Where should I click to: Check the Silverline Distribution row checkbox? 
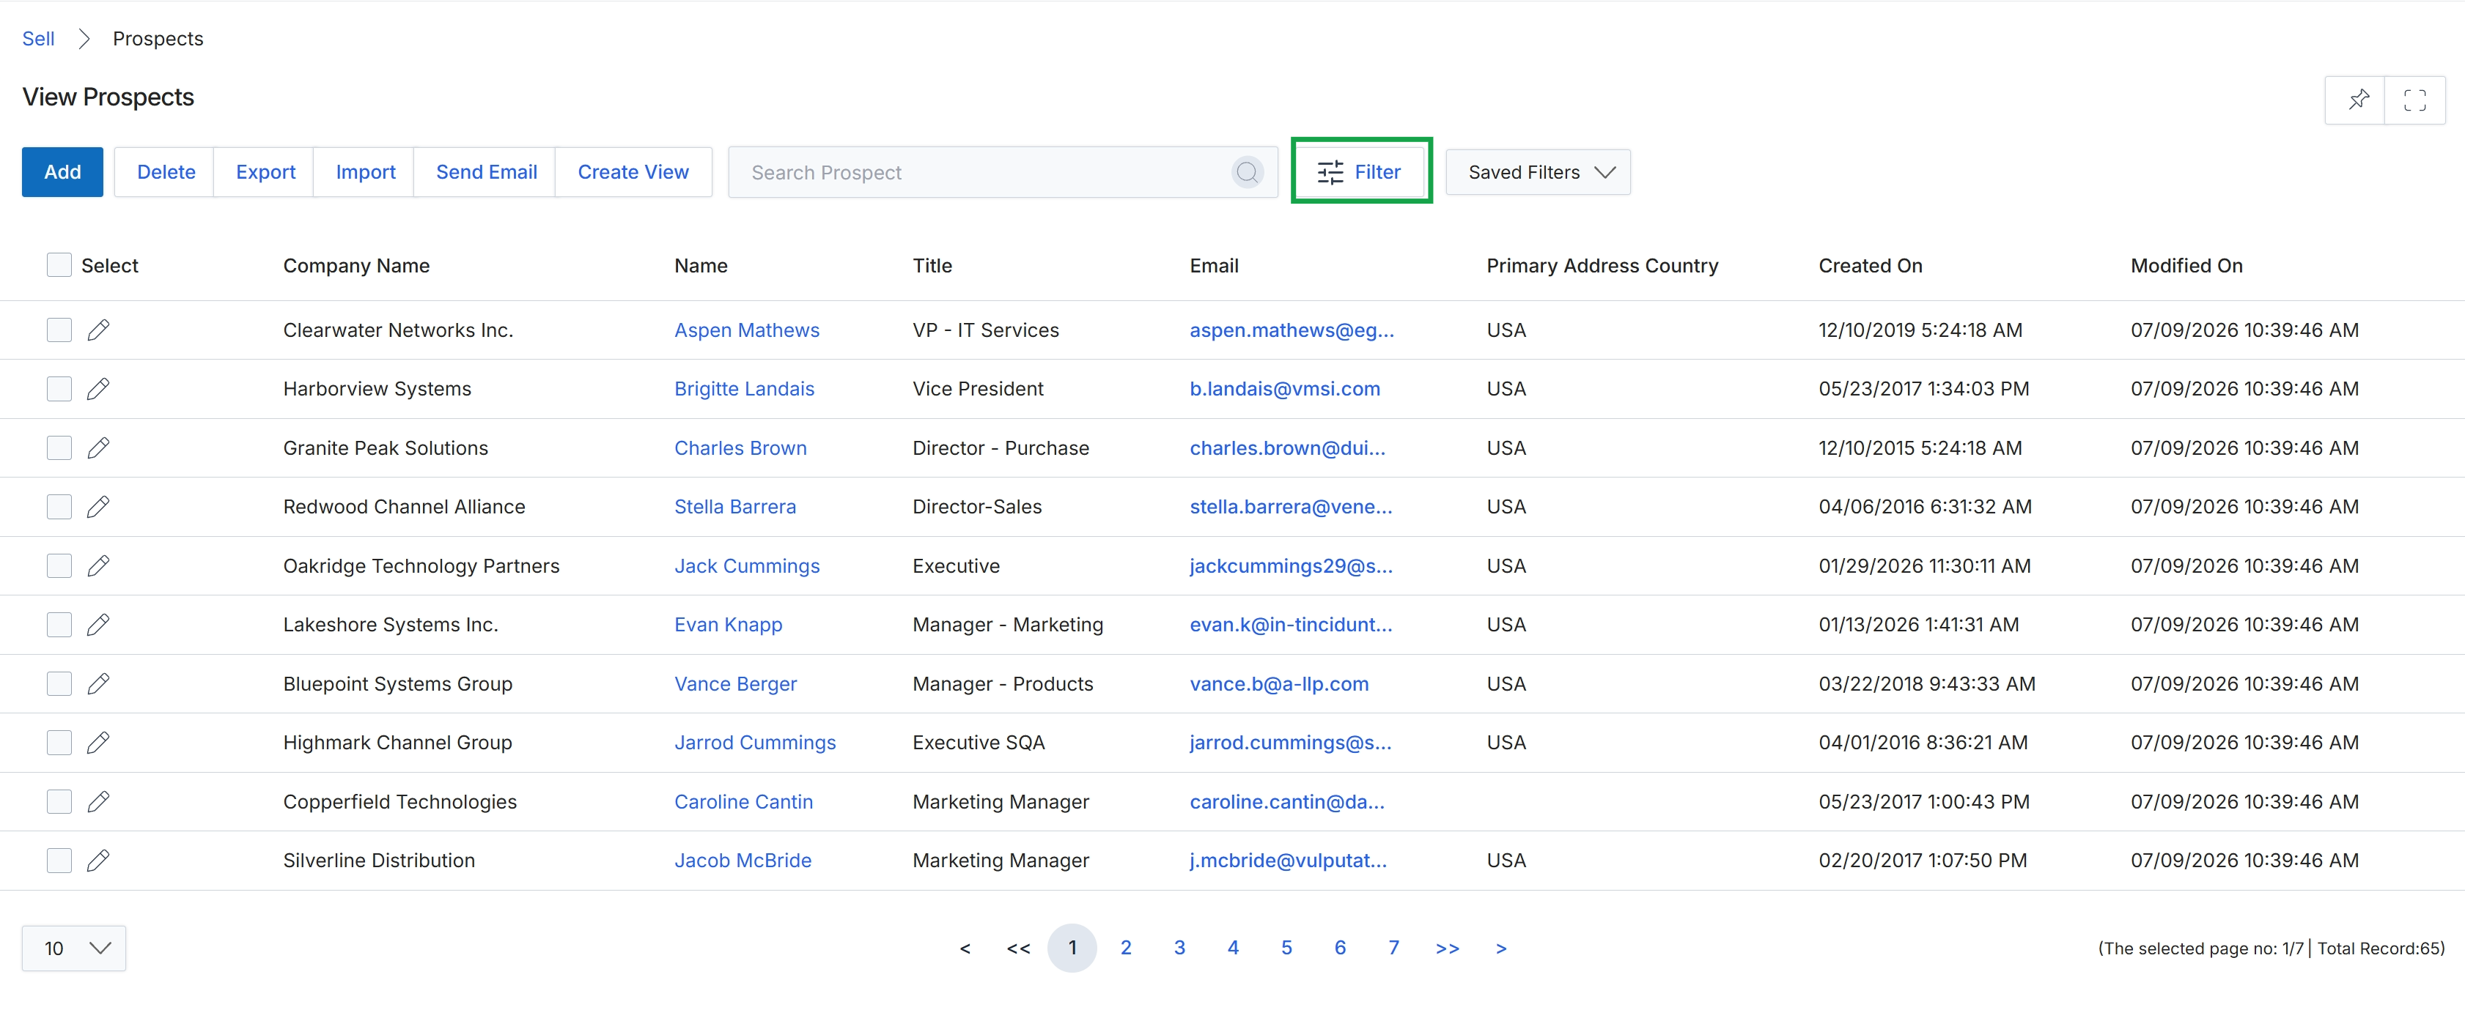click(59, 861)
